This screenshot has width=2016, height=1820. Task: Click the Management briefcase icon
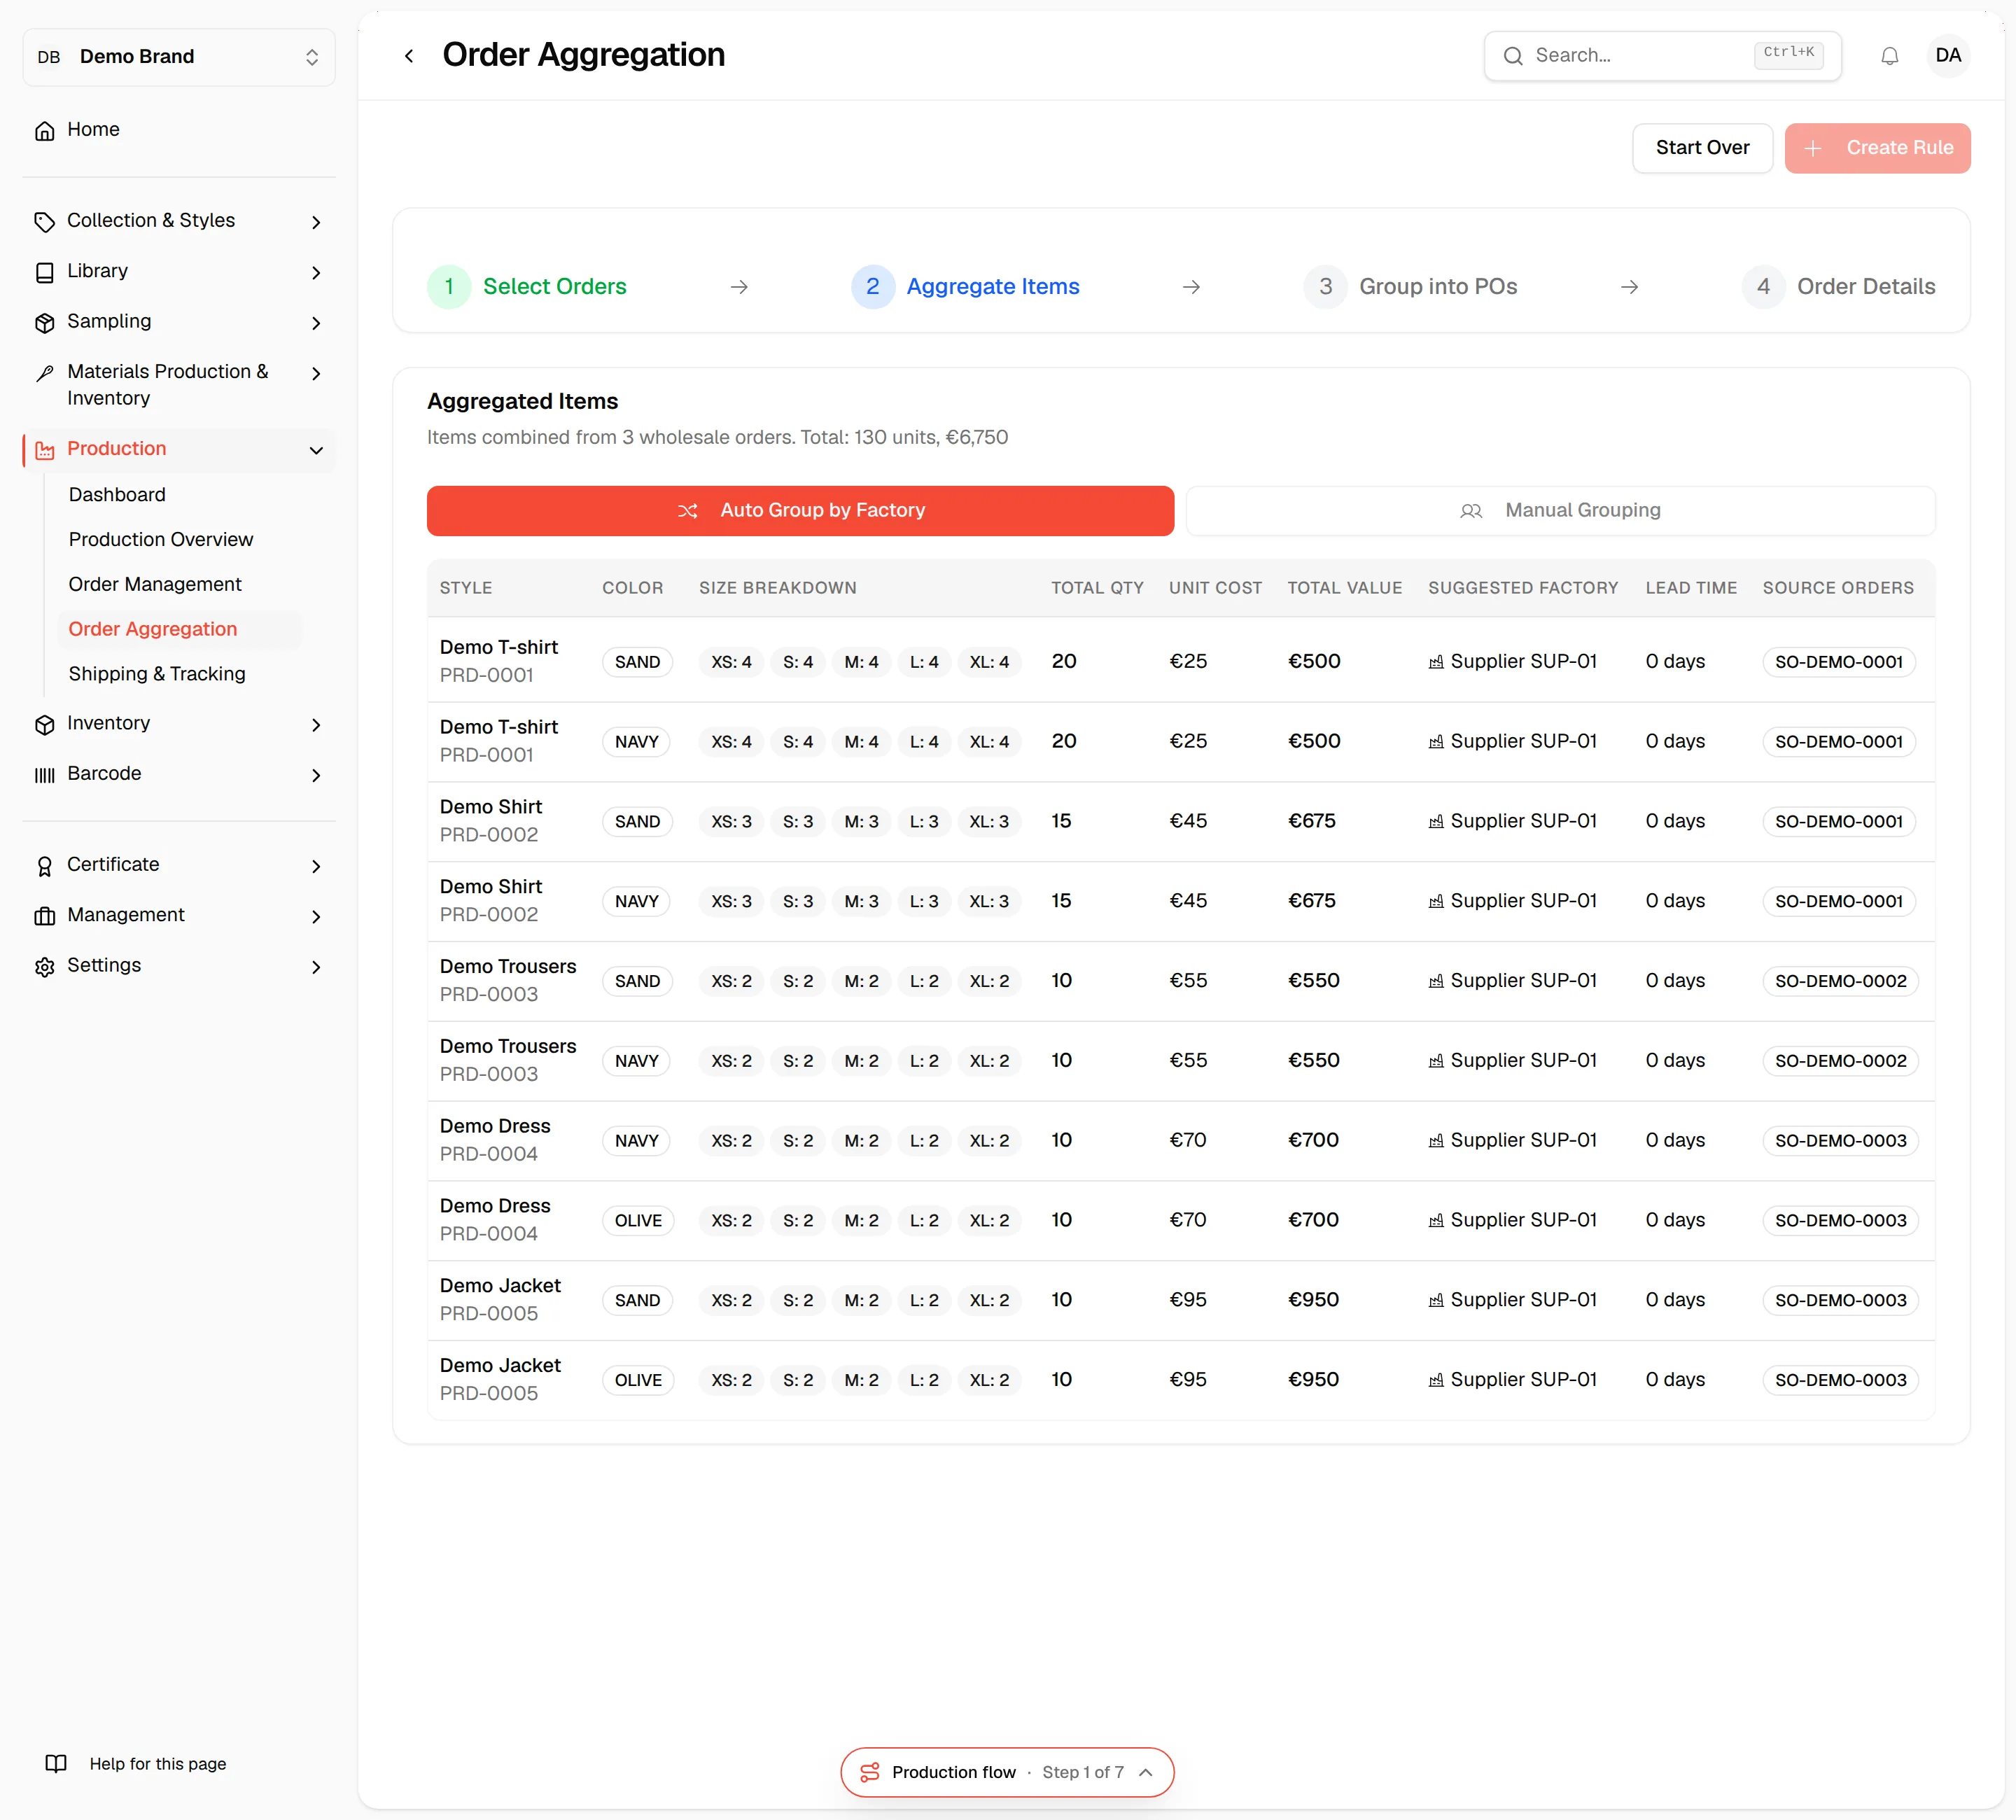(45, 916)
